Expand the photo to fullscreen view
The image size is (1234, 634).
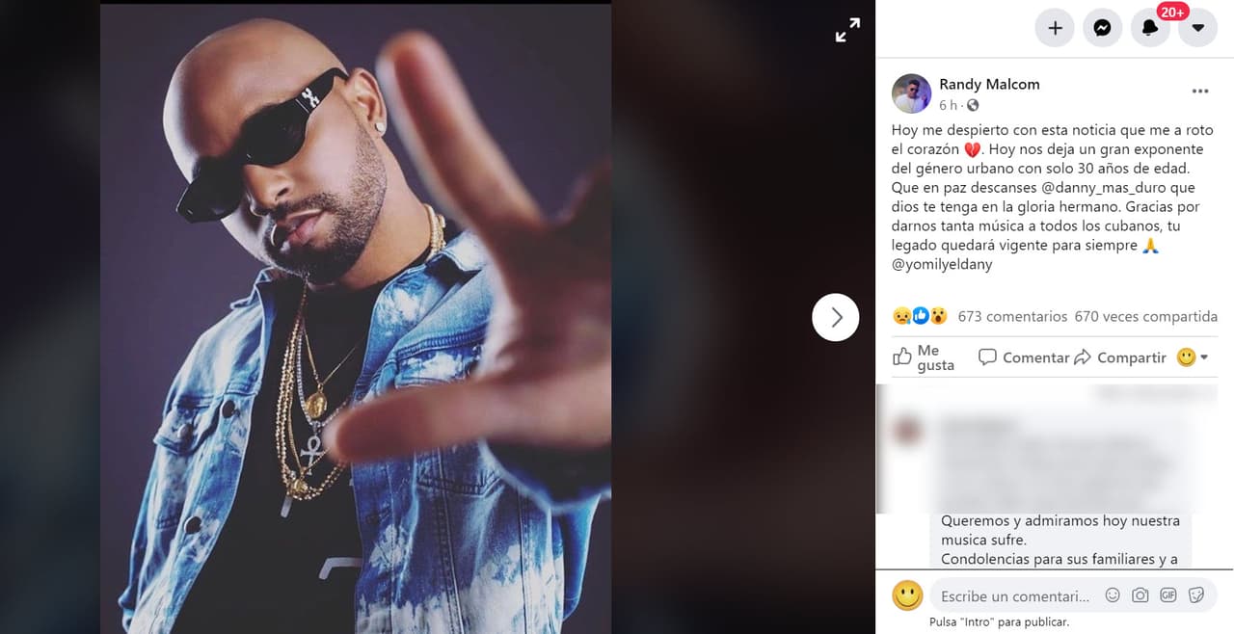(x=846, y=30)
